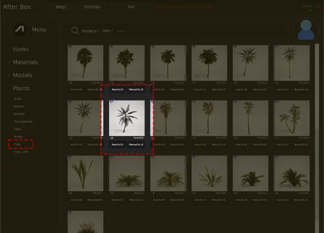Select the second palm thumbnail in row one
Viewport: 324px width, 233px height.
127,63
